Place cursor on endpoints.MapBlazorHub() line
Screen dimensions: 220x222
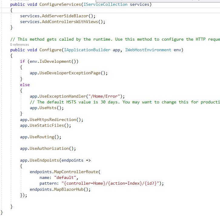[x=60, y=190]
